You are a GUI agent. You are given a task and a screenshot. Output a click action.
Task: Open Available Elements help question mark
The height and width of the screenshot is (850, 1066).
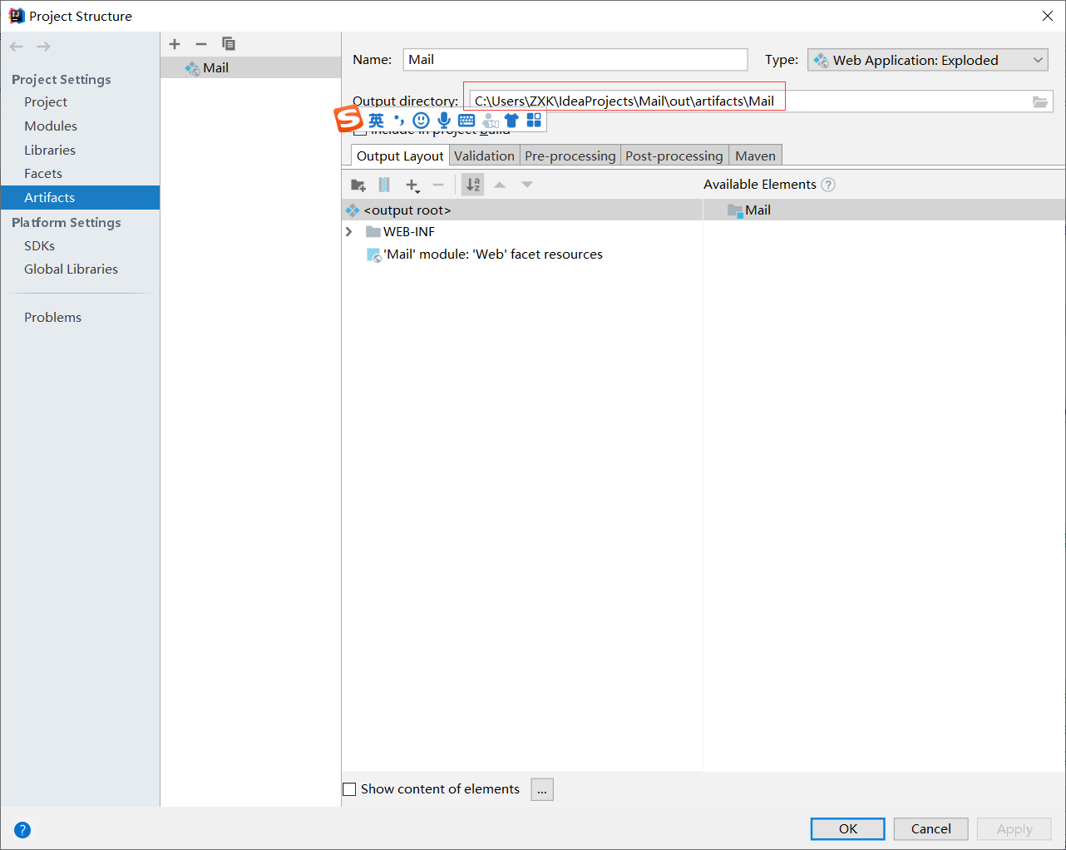[828, 185]
